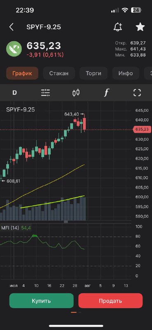
Task: Open the price alert bell icon
Action: (118, 27)
